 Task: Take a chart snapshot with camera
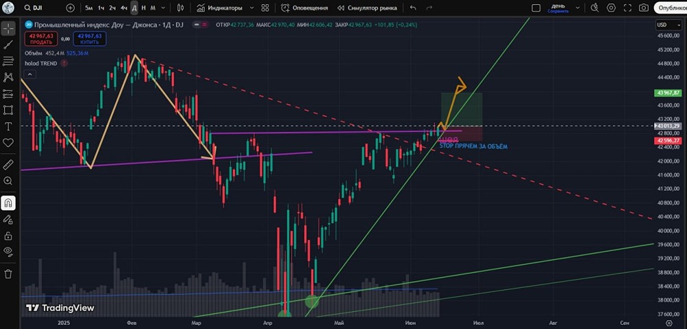pyautogui.click(x=644, y=8)
